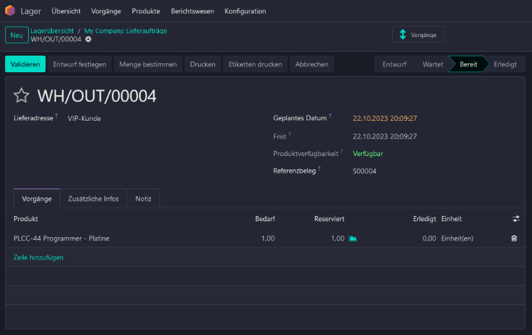
Task: Open the Berichtswesen menu
Action: coord(192,12)
